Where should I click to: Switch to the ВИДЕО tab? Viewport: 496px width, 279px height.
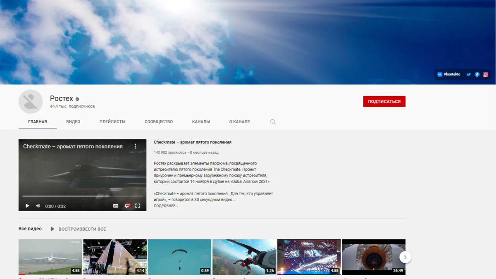click(x=73, y=122)
